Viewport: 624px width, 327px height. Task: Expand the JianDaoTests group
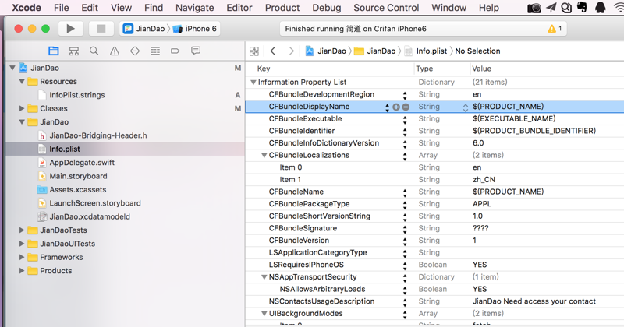22,230
